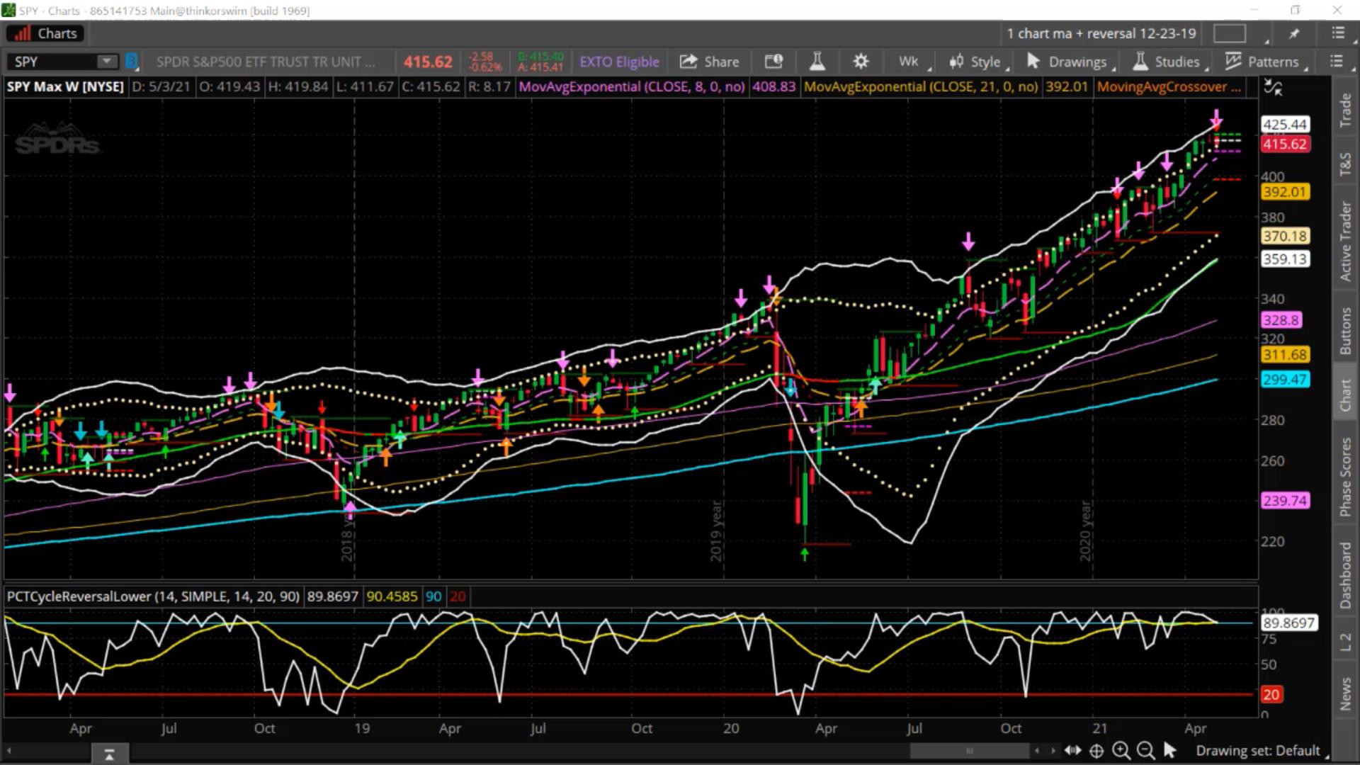
Task: Click the 239.74 magenta price bubble
Action: [1284, 500]
